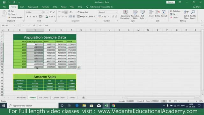The image size is (204, 115).
Task: Expand the Merge & Center dropdown arrow
Action: 95,17
